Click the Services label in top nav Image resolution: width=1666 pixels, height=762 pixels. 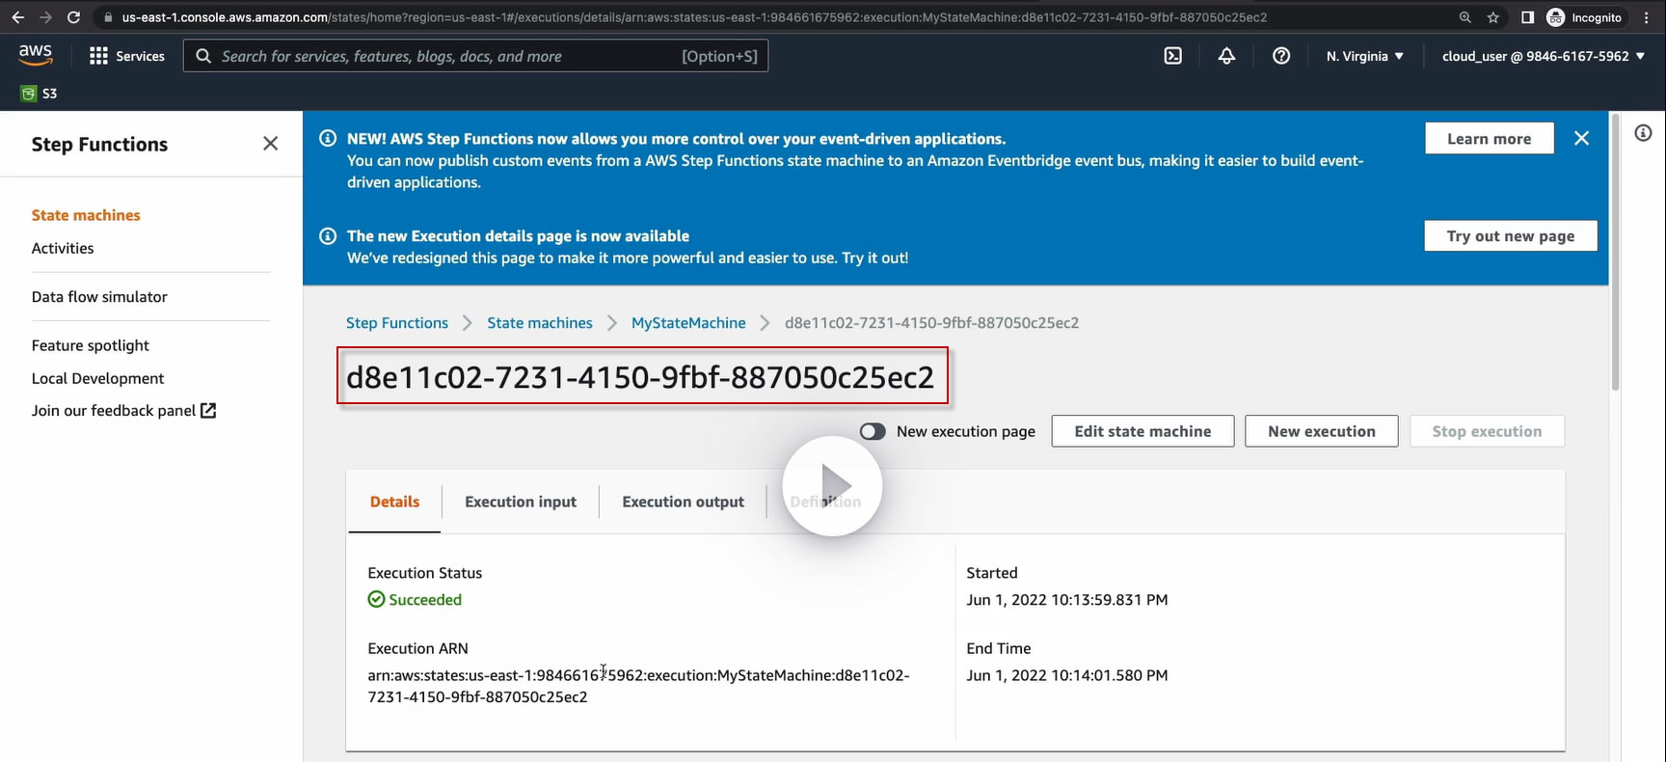click(140, 56)
